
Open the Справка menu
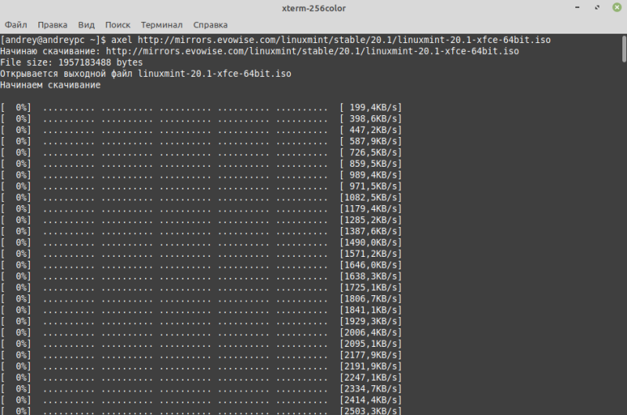pos(210,24)
